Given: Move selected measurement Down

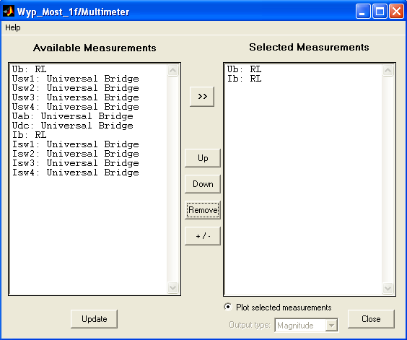Looking at the screenshot, I should pyautogui.click(x=203, y=184).
